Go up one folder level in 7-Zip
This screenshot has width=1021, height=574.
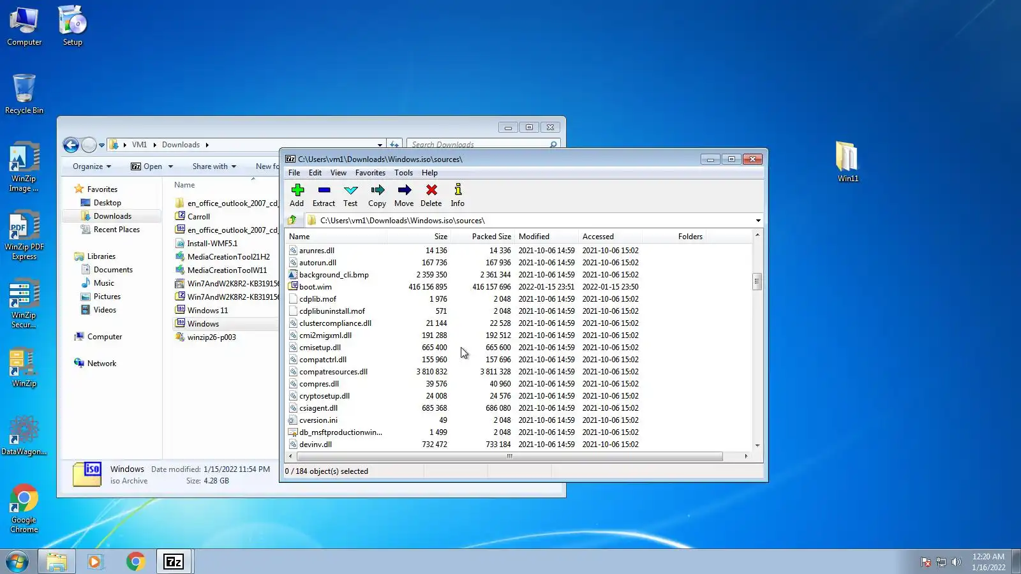(292, 220)
